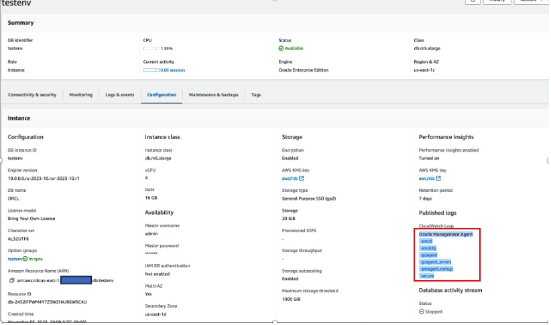This screenshot has height=325, width=551.
Task: Click the 1000 GiB maximum storage threshold
Action: (292, 299)
